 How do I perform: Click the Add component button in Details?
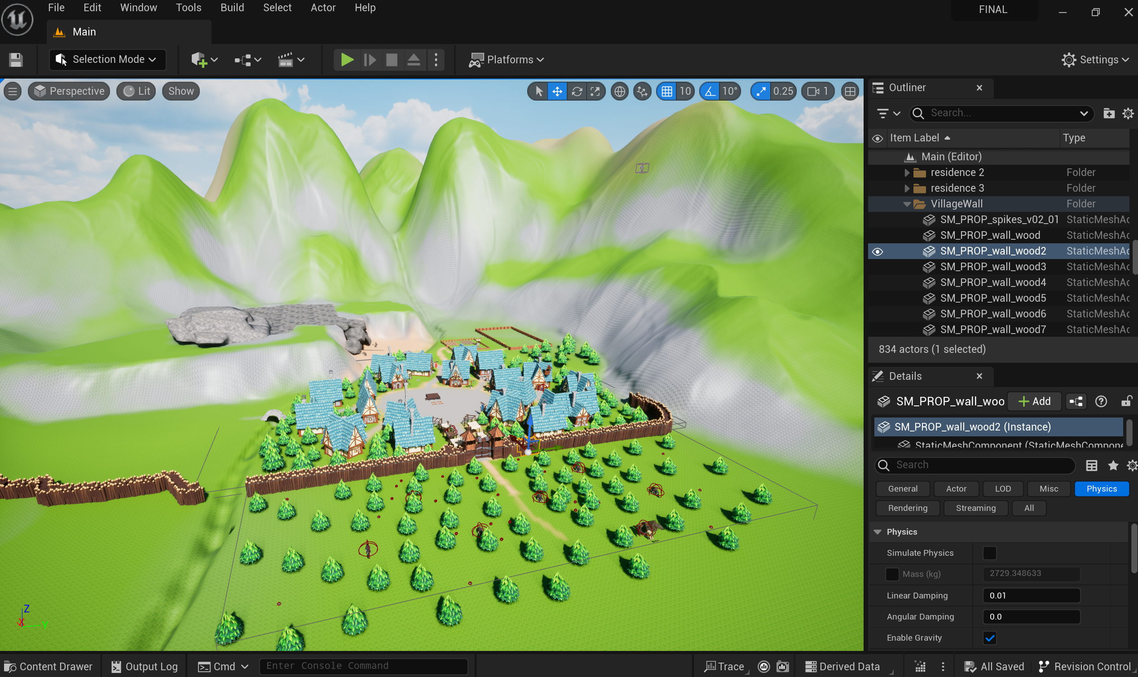tap(1034, 401)
